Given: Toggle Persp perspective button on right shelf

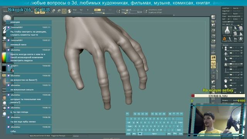Looking at the screenshot, I should click(x=213, y=46).
